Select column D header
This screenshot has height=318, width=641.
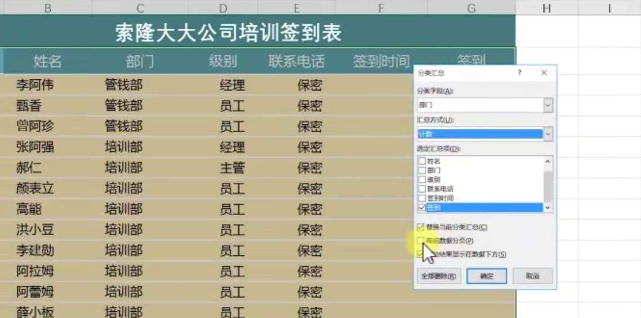coord(223,8)
